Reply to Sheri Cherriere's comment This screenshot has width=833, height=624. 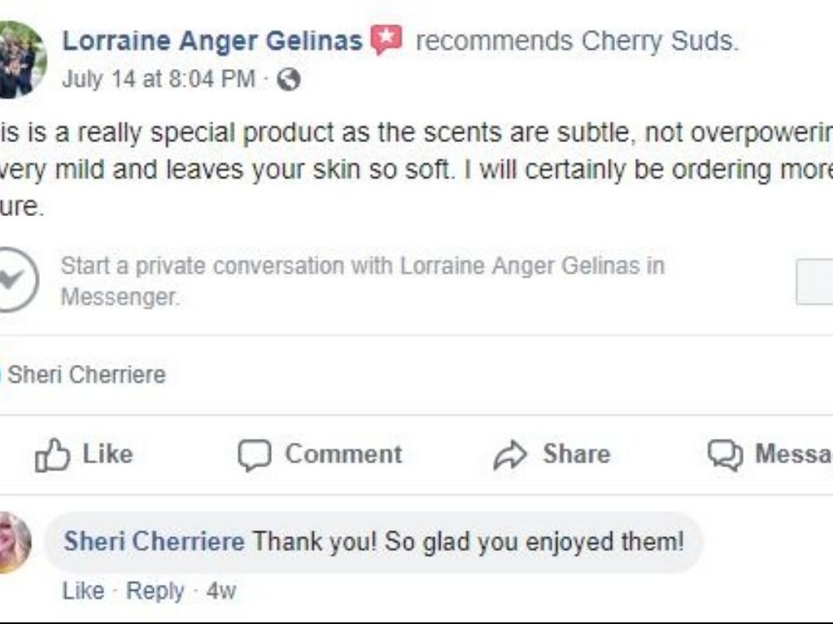(155, 591)
